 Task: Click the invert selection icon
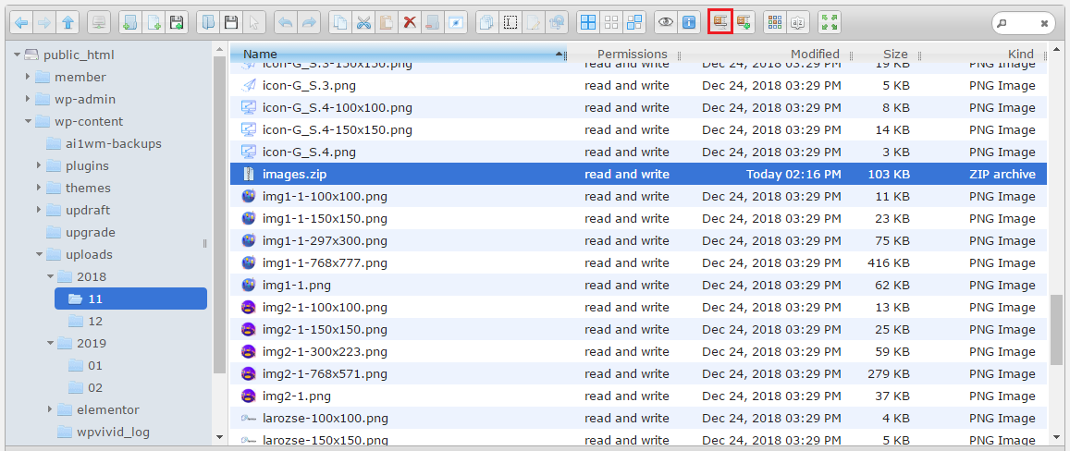(633, 22)
